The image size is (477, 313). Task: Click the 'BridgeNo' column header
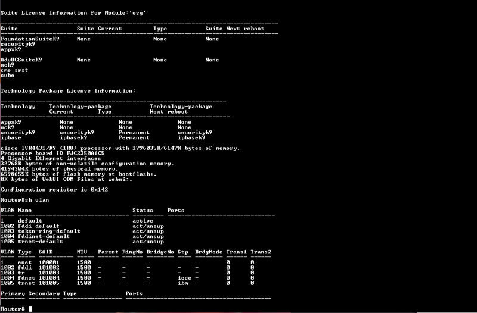tap(160, 252)
